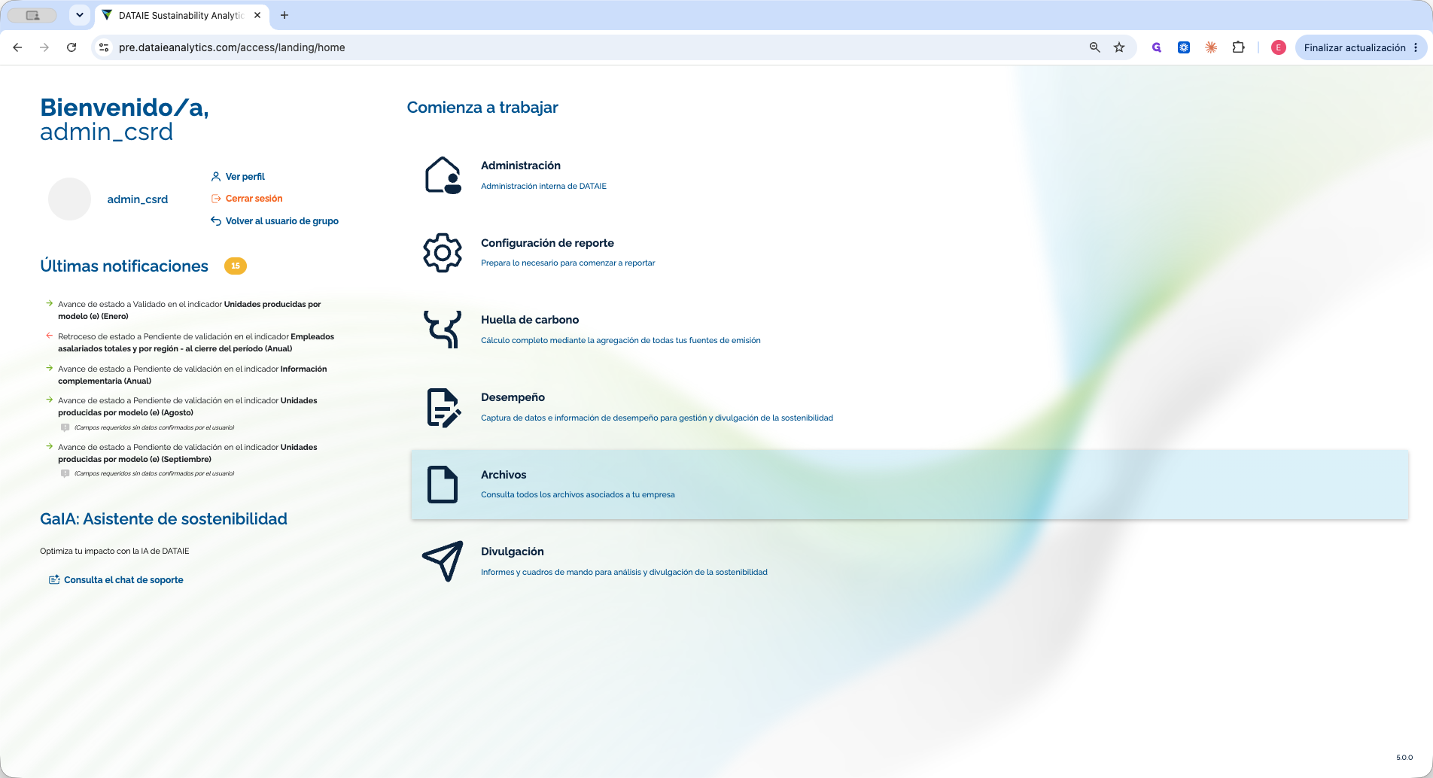Open the Configuración de reporte title

point(547,243)
